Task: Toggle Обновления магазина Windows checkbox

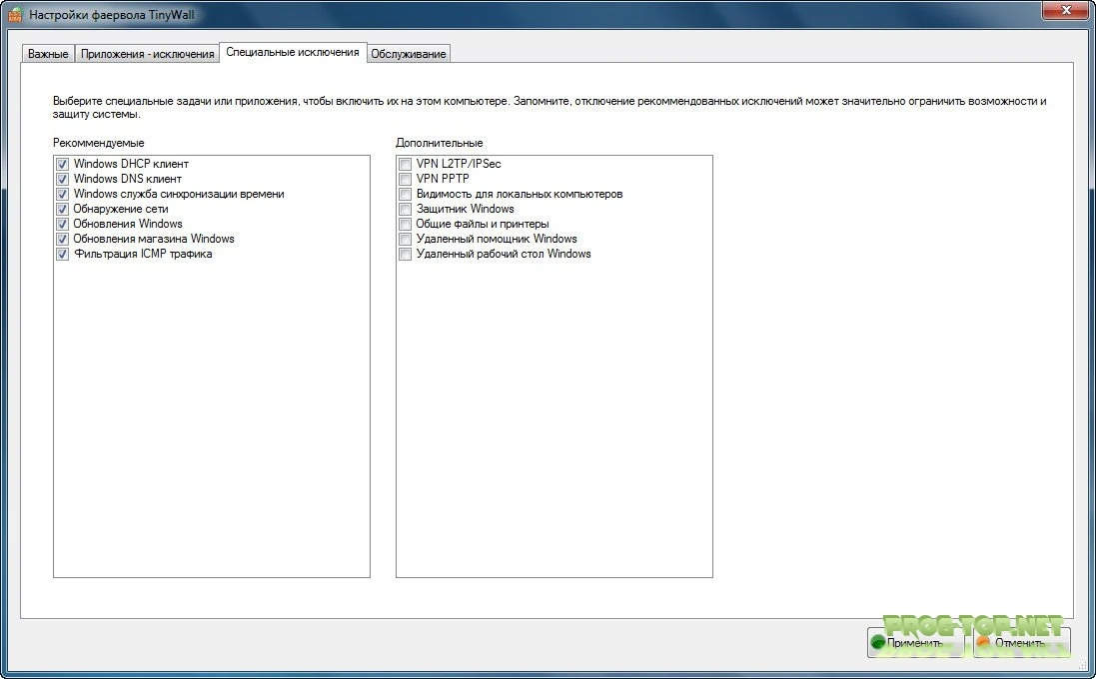Action: pyautogui.click(x=62, y=239)
